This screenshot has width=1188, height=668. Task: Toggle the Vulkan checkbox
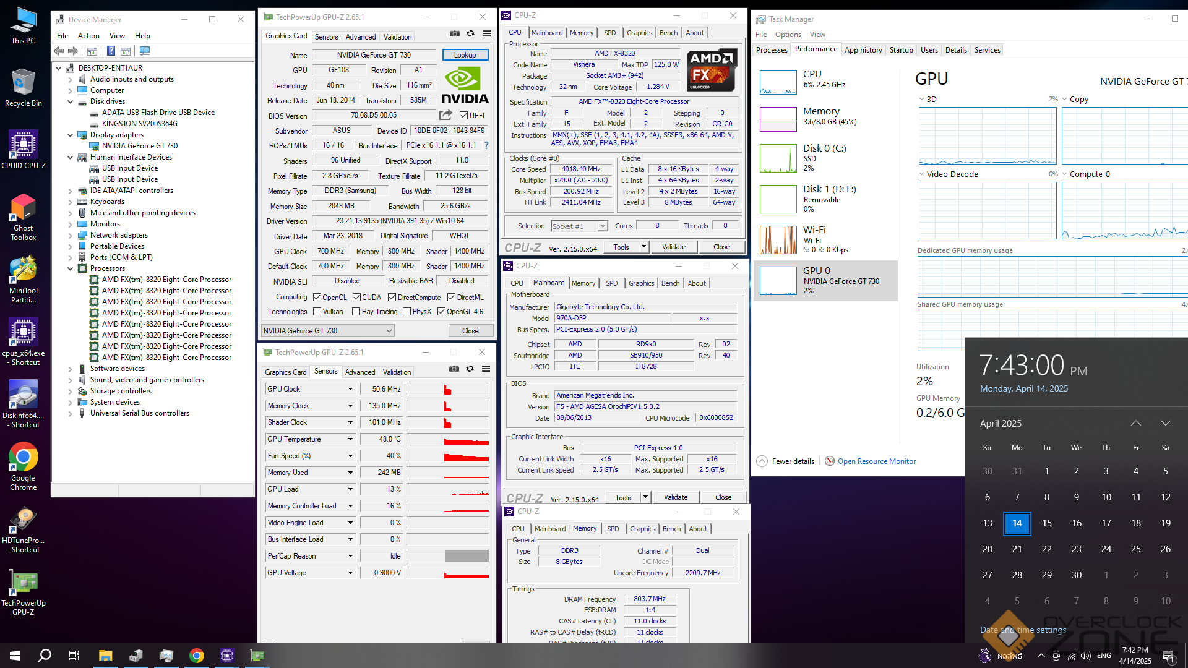pyautogui.click(x=317, y=312)
